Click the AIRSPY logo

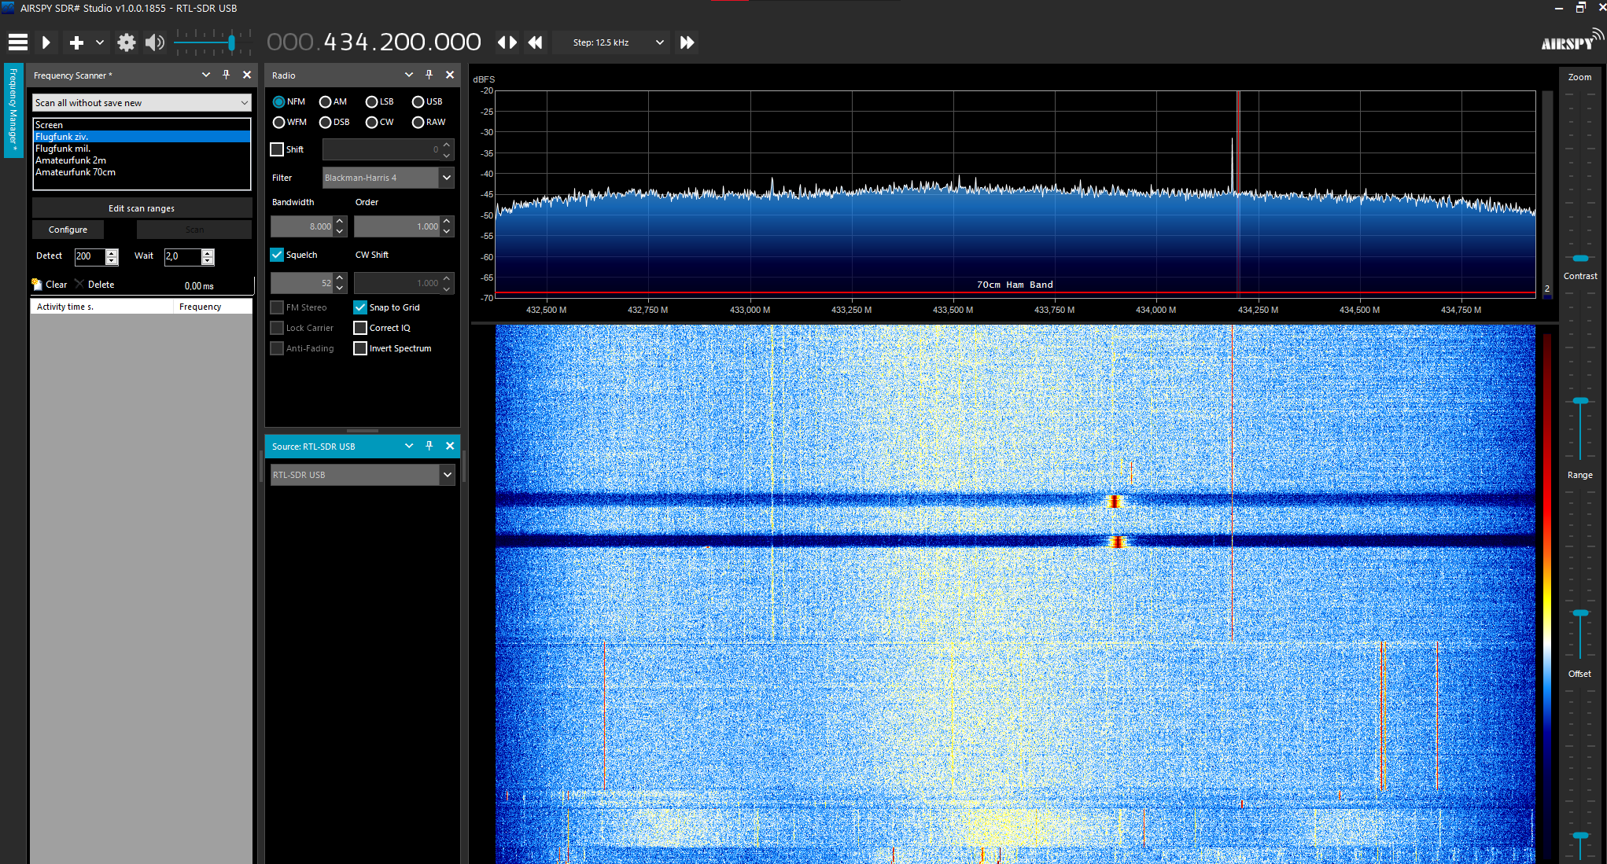(1571, 41)
